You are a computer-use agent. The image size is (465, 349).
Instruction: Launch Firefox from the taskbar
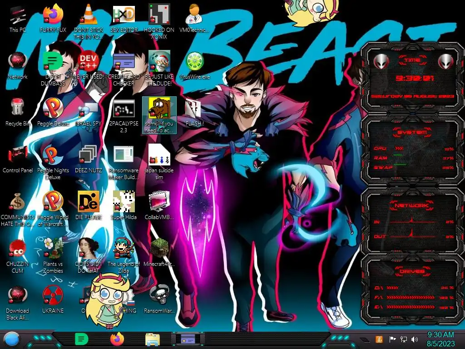(x=117, y=339)
